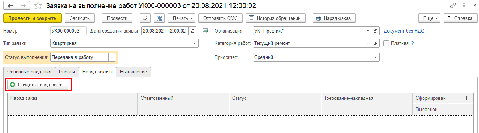Viewport: 479px width, 133px height.
Task: Switch to the Работы tab
Action: click(x=67, y=72)
